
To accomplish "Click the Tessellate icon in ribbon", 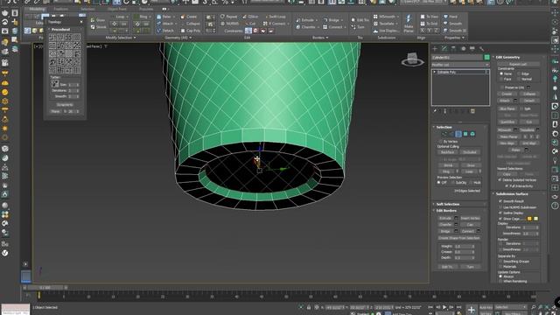I will click(375, 24).
